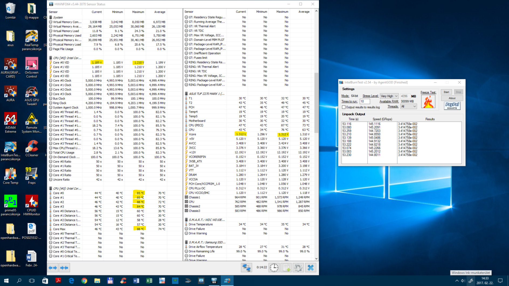509x286 pixels.
Task: Select the Total CPU Usage row
Action: tap(108, 152)
